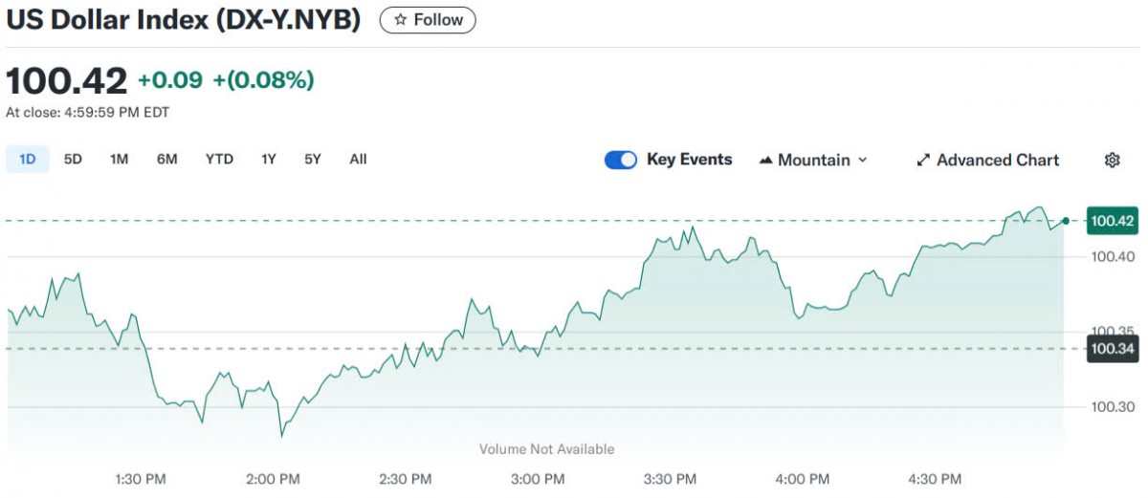
Task: Click the Advanced Chart expand arrows icon
Action: (x=923, y=161)
